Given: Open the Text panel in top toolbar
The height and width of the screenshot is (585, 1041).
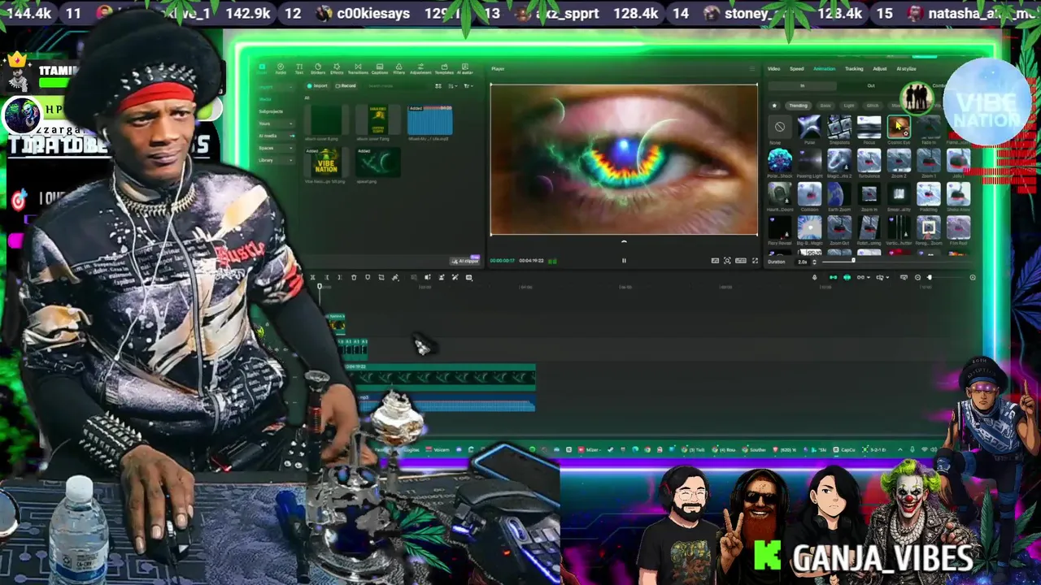Looking at the screenshot, I should (x=299, y=69).
